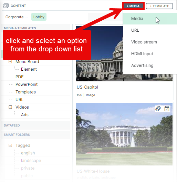Select the PDF folder
177x182 pixels.
20,77
